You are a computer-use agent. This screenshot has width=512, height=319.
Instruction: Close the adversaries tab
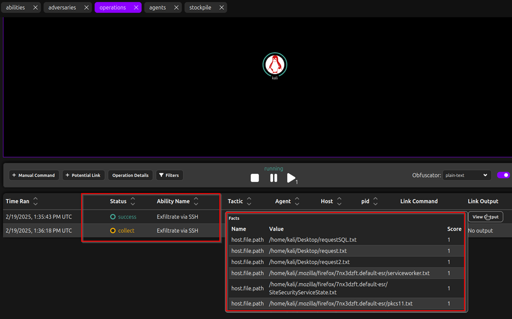pos(86,7)
